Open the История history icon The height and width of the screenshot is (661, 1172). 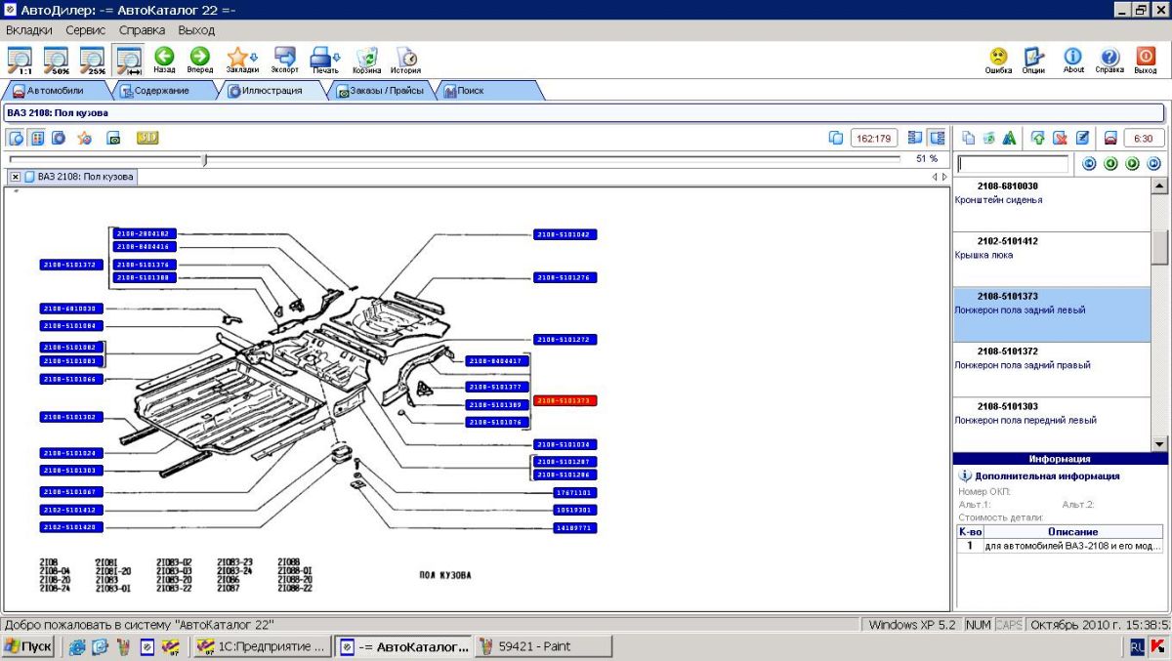coord(405,59)
